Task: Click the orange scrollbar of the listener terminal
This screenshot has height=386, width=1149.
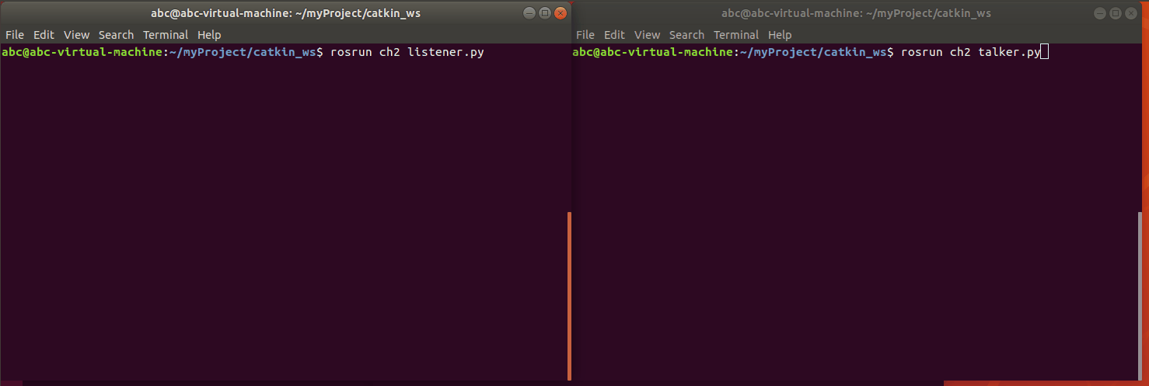Action: coord(569,296)
